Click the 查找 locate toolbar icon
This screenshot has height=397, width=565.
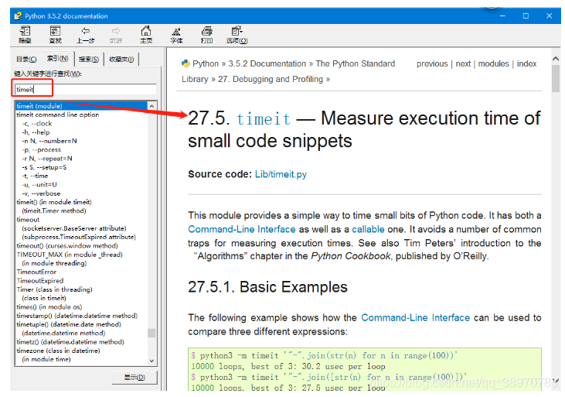(x=55, y=35)
